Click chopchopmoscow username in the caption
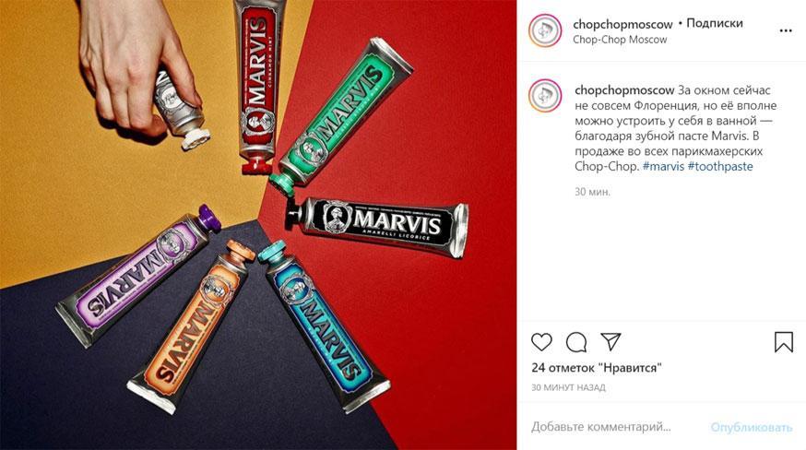This screenshot has height=450, width=806. tap(624, 90)
